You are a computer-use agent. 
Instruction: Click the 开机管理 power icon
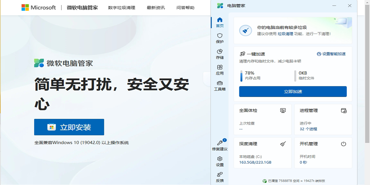(x=343, y=144)
